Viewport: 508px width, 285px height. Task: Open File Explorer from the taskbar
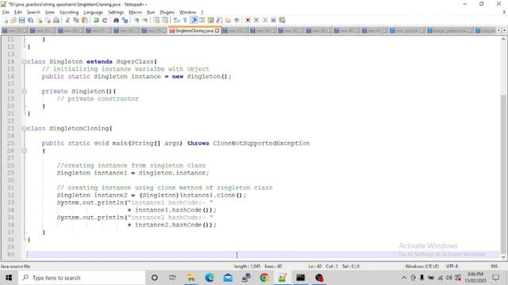coord(191,278)
